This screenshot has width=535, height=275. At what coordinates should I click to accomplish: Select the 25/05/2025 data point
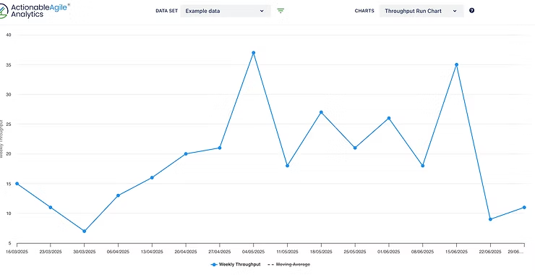[x=355, y=148]
